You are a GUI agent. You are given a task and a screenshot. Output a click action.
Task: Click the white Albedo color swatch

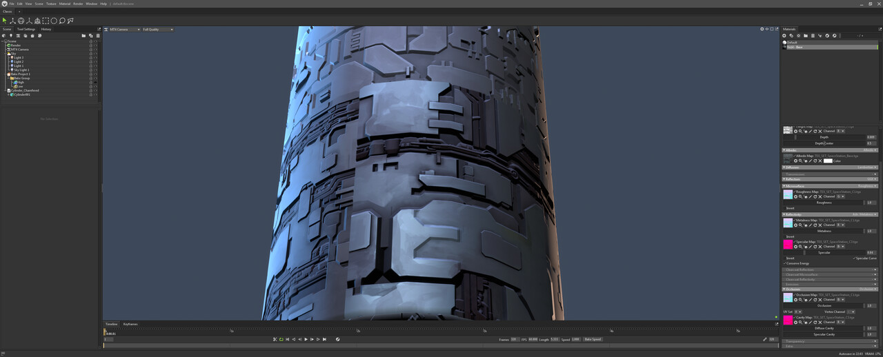[x=828, y=161]
